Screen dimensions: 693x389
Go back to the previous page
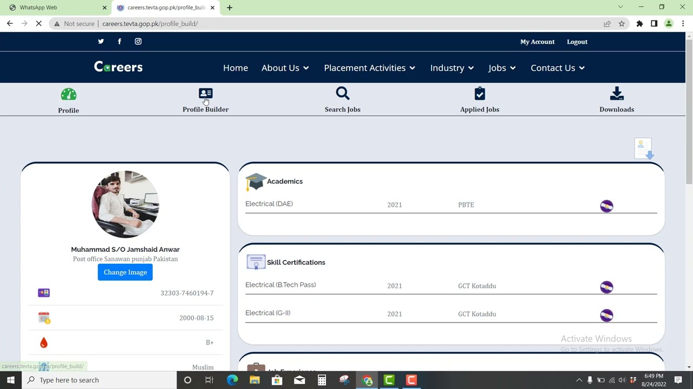click(10, 24)
